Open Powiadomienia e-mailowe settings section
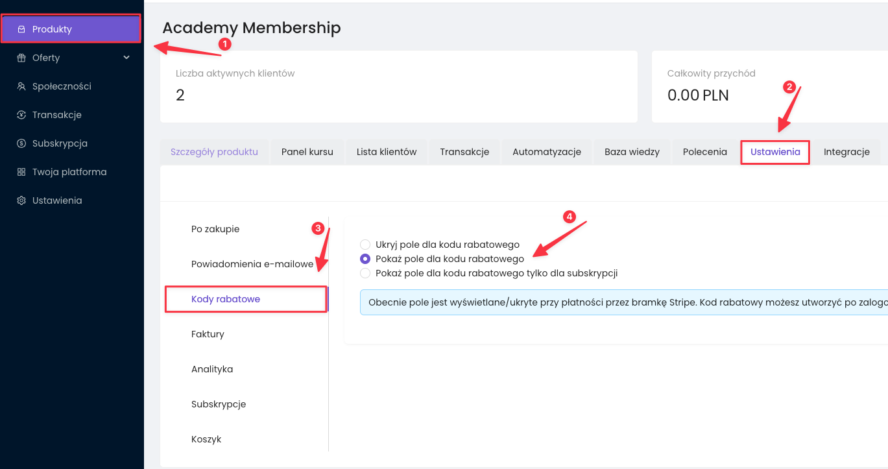Screen dimensions: 888x469 pos(252,264)
